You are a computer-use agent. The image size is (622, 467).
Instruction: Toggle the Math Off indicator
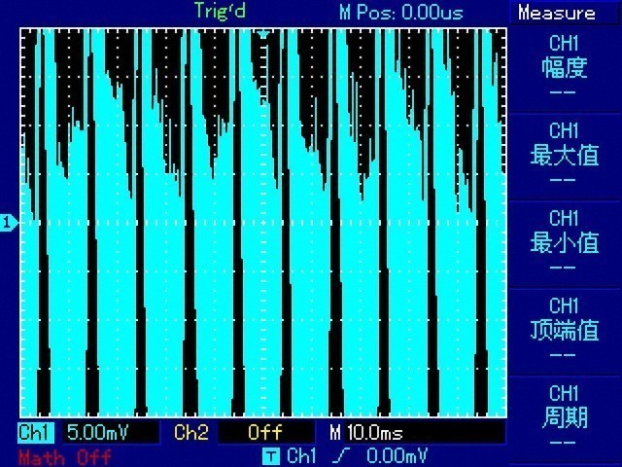65,457
